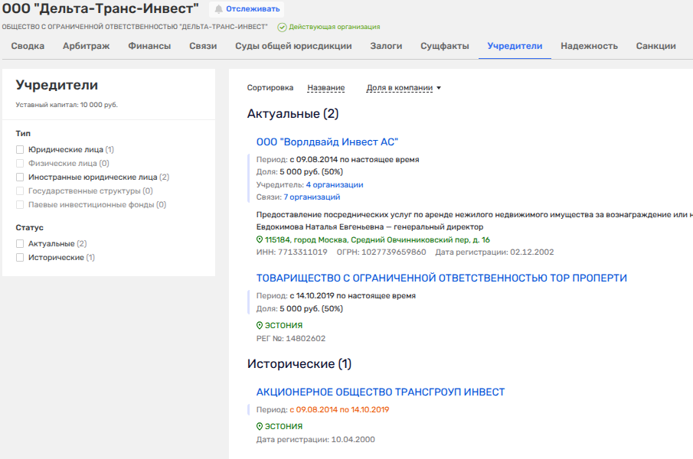The height and width of the screenshot is (459, 693).
Task: Check the Актуальные status filter
Action: pos(21,244)
